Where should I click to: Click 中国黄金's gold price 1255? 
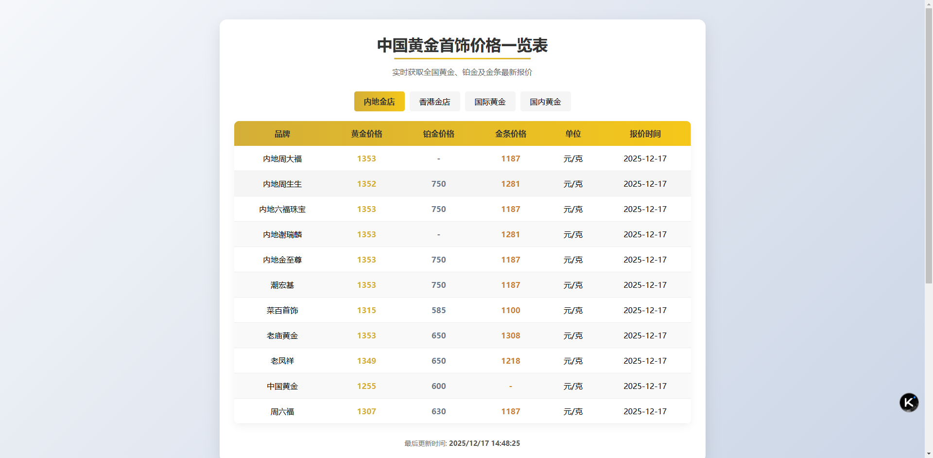(x=366, y=386)
